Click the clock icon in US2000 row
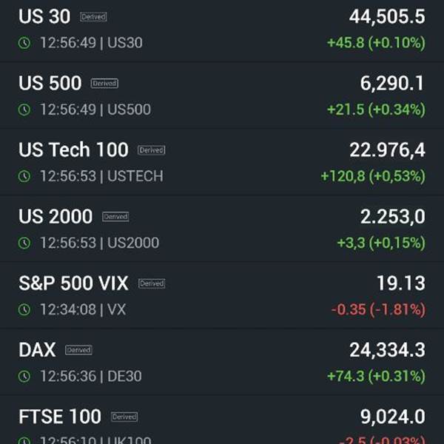The image size is (444, 444). (24, 243)
